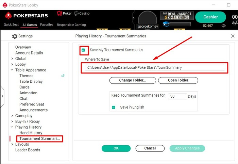The height and width of the screenshot is (164, 238).
Task: Click the chest progress bar
Action: tap(180, 24)
